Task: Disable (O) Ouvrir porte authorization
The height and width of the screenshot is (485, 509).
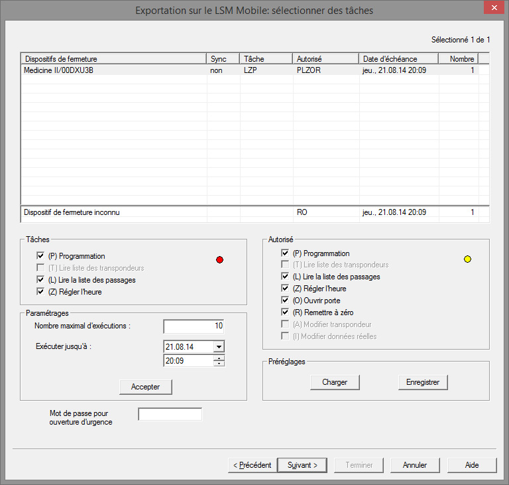Action: 285,301
